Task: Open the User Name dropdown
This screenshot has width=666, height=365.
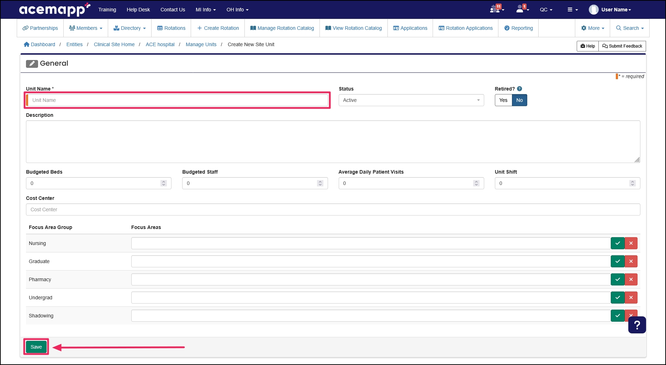Action: click(615, 10)
